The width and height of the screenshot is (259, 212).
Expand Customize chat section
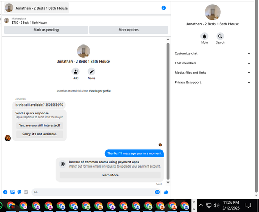(x=212, y=53)
